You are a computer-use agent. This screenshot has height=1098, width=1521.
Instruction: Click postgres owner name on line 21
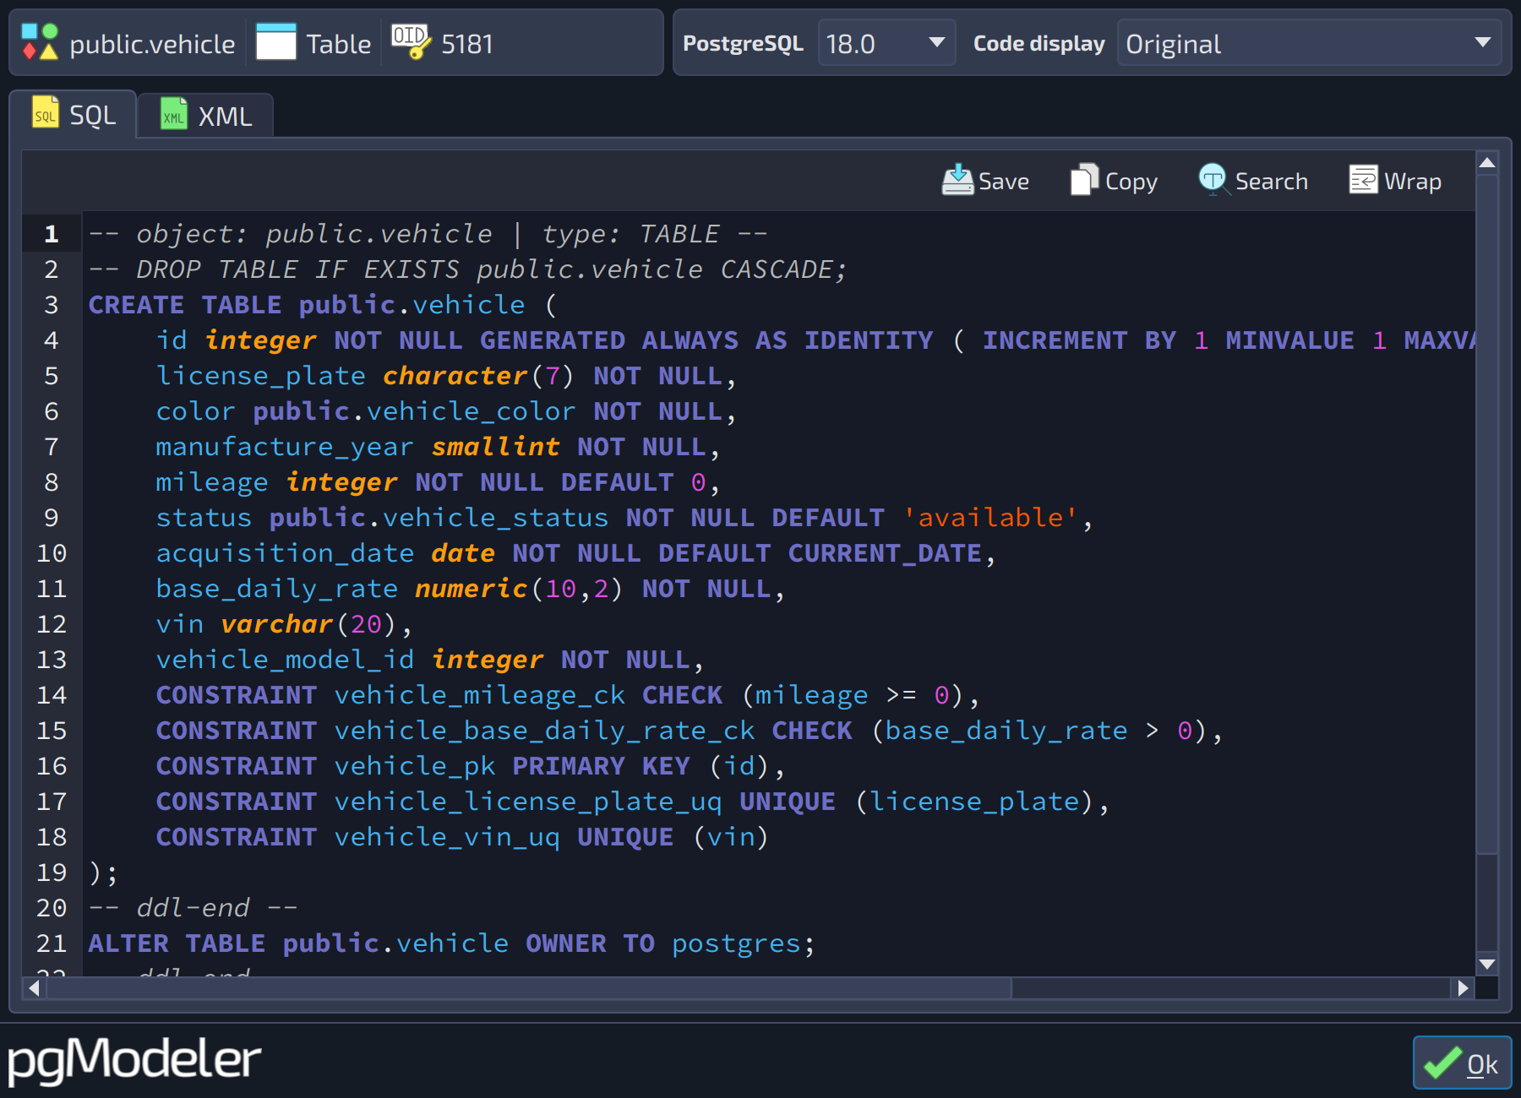pos(736,943)
